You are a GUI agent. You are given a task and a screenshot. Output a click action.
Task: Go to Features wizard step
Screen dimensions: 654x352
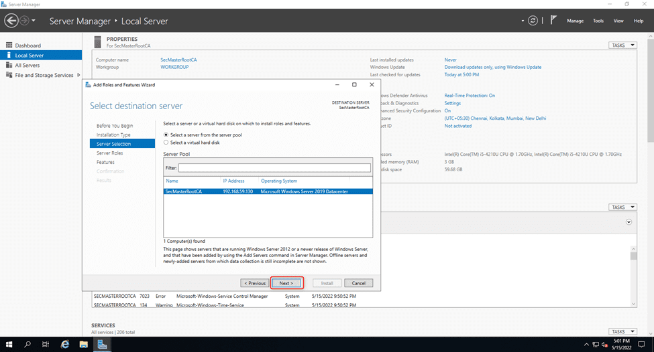pos(105,162)
